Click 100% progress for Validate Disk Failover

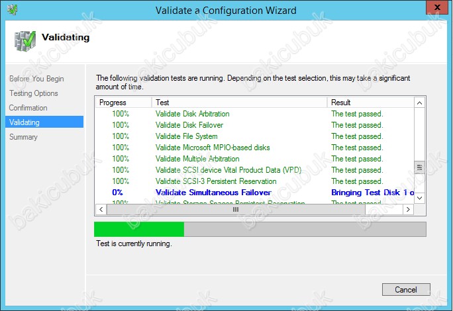(x=121, y=125)
